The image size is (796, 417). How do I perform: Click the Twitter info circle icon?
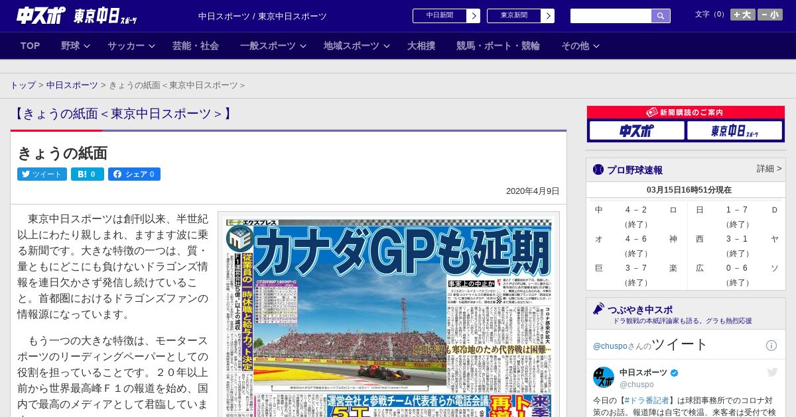click(x=771, y=346)
